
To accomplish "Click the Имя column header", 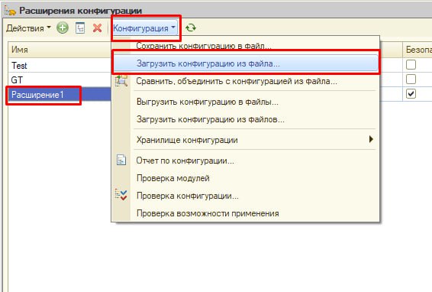I will tap(60, 50).
